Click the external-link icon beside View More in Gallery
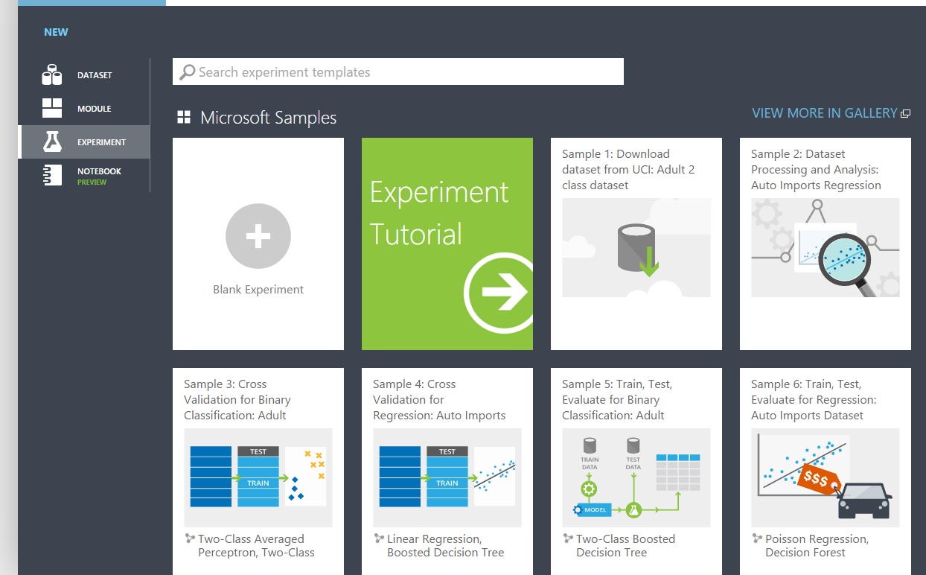Image resolution: width=926 pixels, height=575 pixels. tap(905, 114)
